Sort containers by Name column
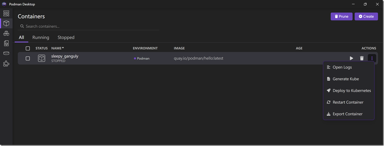The height and width of the screenshot is (146, 384). (57, 48)
